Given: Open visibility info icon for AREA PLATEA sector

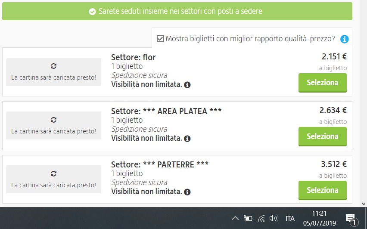Looking at the screenshot, I should 187,139.
